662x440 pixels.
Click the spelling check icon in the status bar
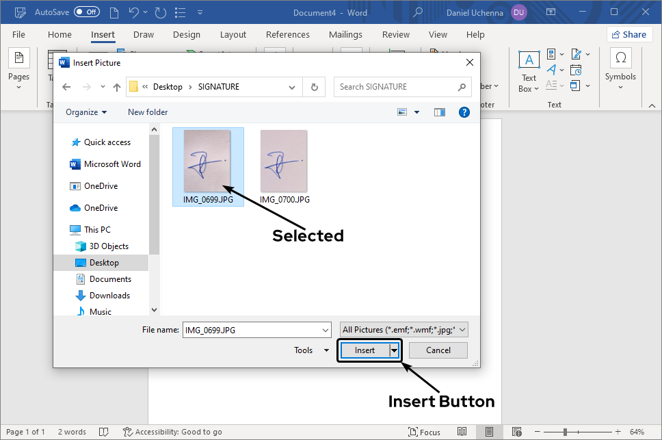click(x=103, y=432)
